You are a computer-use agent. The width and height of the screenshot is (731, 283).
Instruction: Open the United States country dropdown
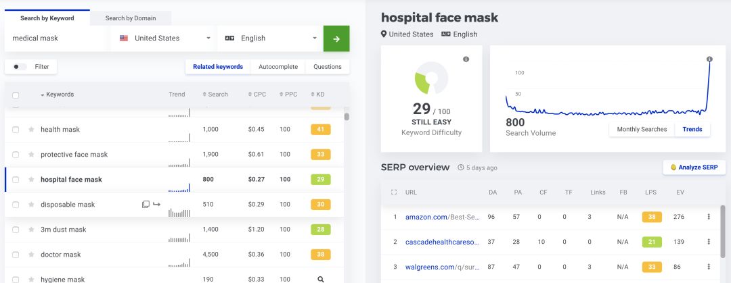[165, 38]
